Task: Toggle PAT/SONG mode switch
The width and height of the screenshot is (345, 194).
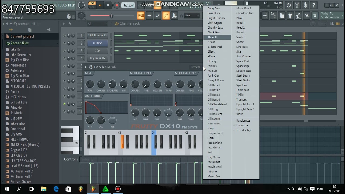Action: tap(92, 5)
